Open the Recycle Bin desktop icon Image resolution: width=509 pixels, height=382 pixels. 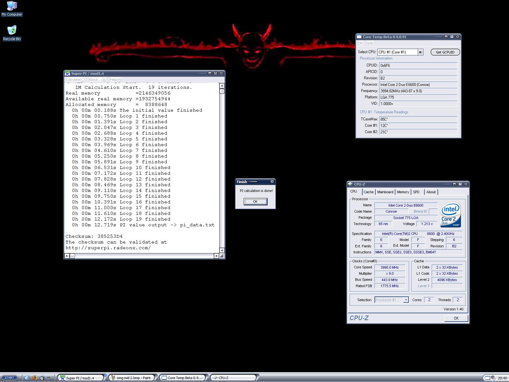tap(12, 33)
